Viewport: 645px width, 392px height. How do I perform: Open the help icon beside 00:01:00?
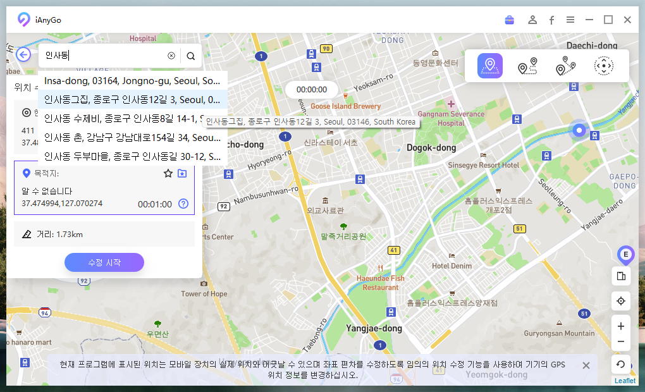coord(183,204)
